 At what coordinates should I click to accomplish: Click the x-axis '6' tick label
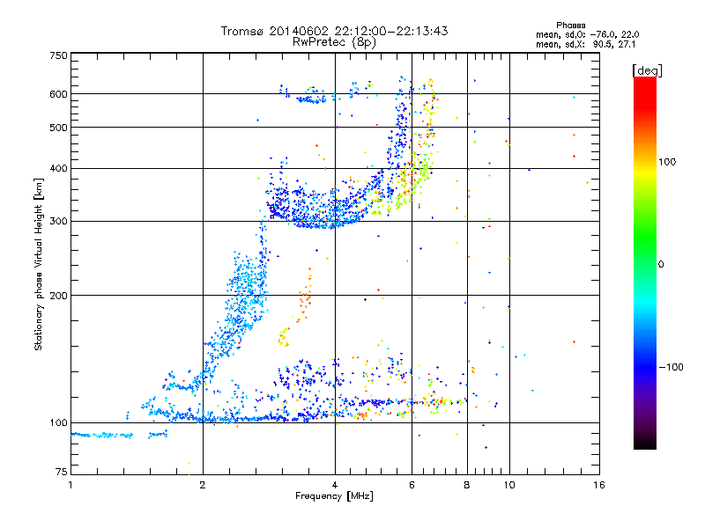412,485
